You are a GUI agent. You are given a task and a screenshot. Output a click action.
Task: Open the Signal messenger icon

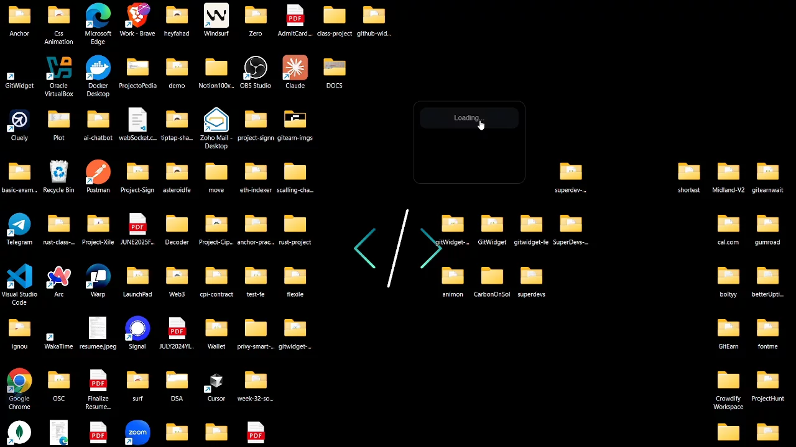(x=137, y=329)
